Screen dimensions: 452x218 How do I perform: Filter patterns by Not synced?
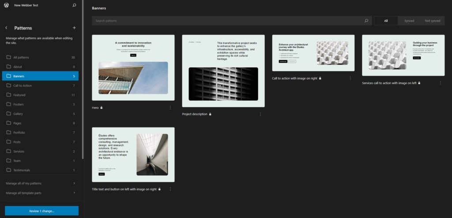point(432,21)
